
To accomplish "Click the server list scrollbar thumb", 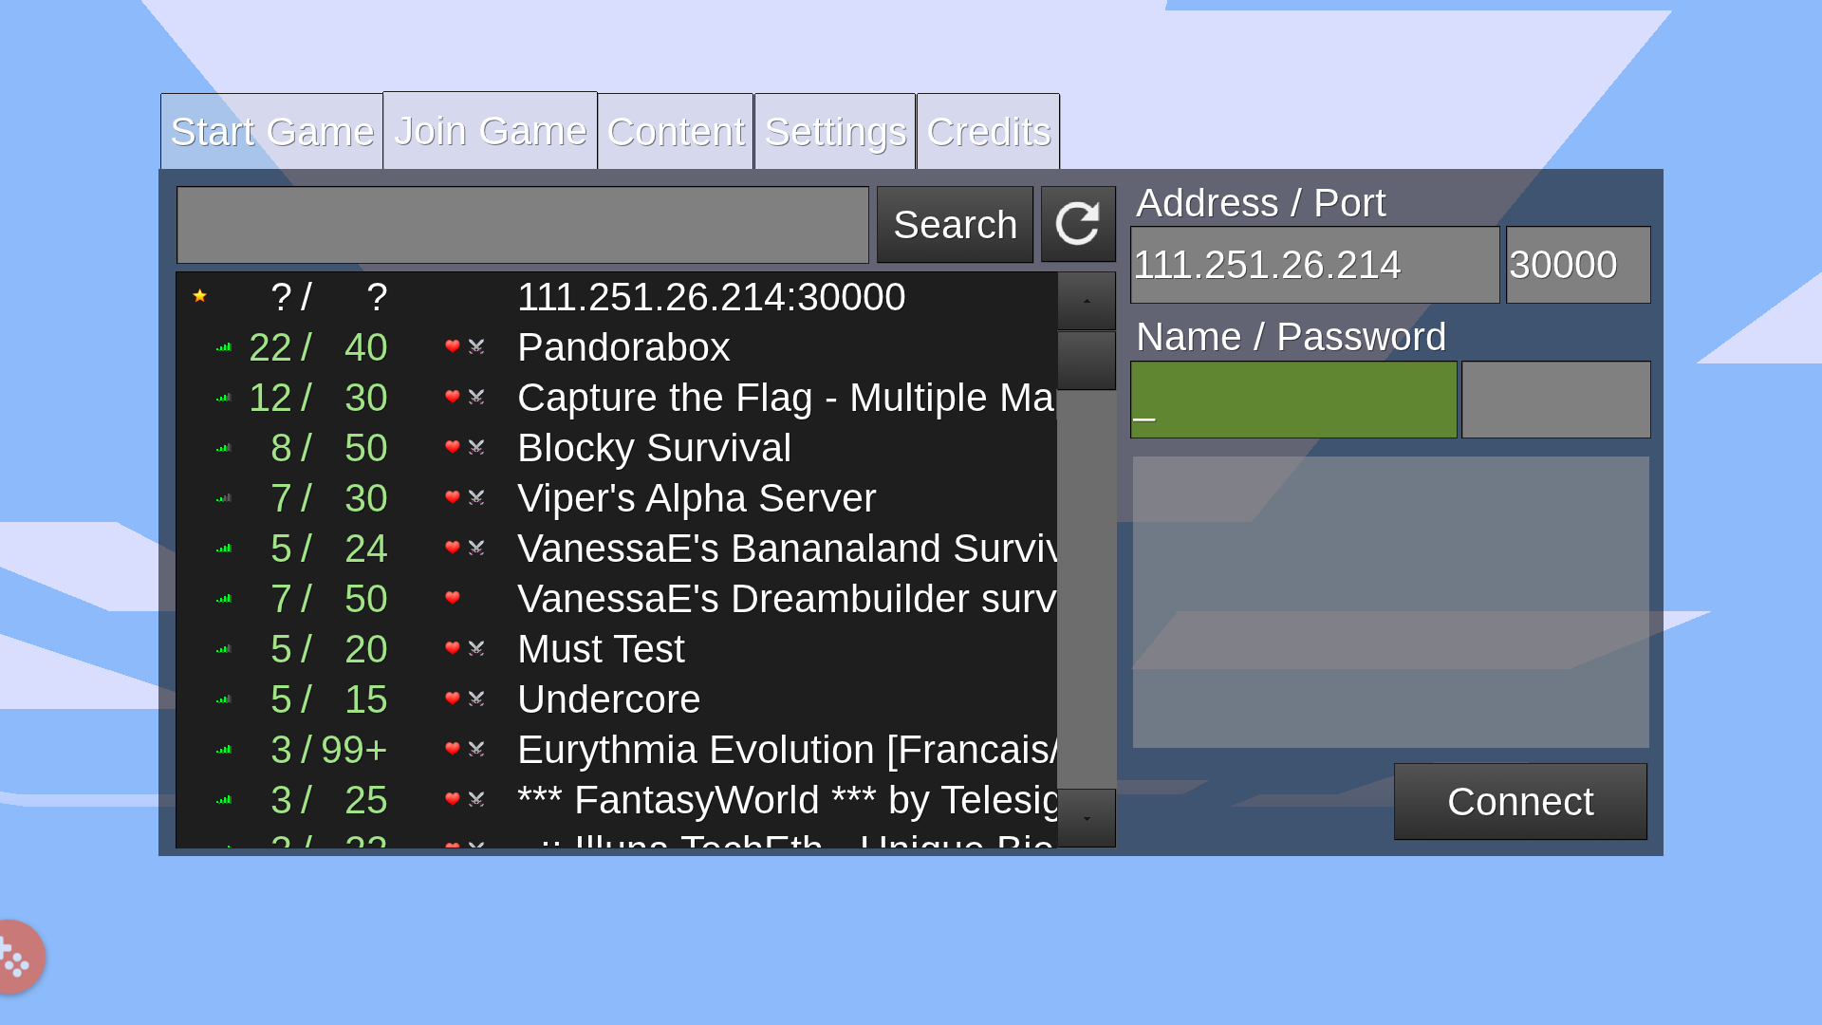I will click(x=1087, y=361).
